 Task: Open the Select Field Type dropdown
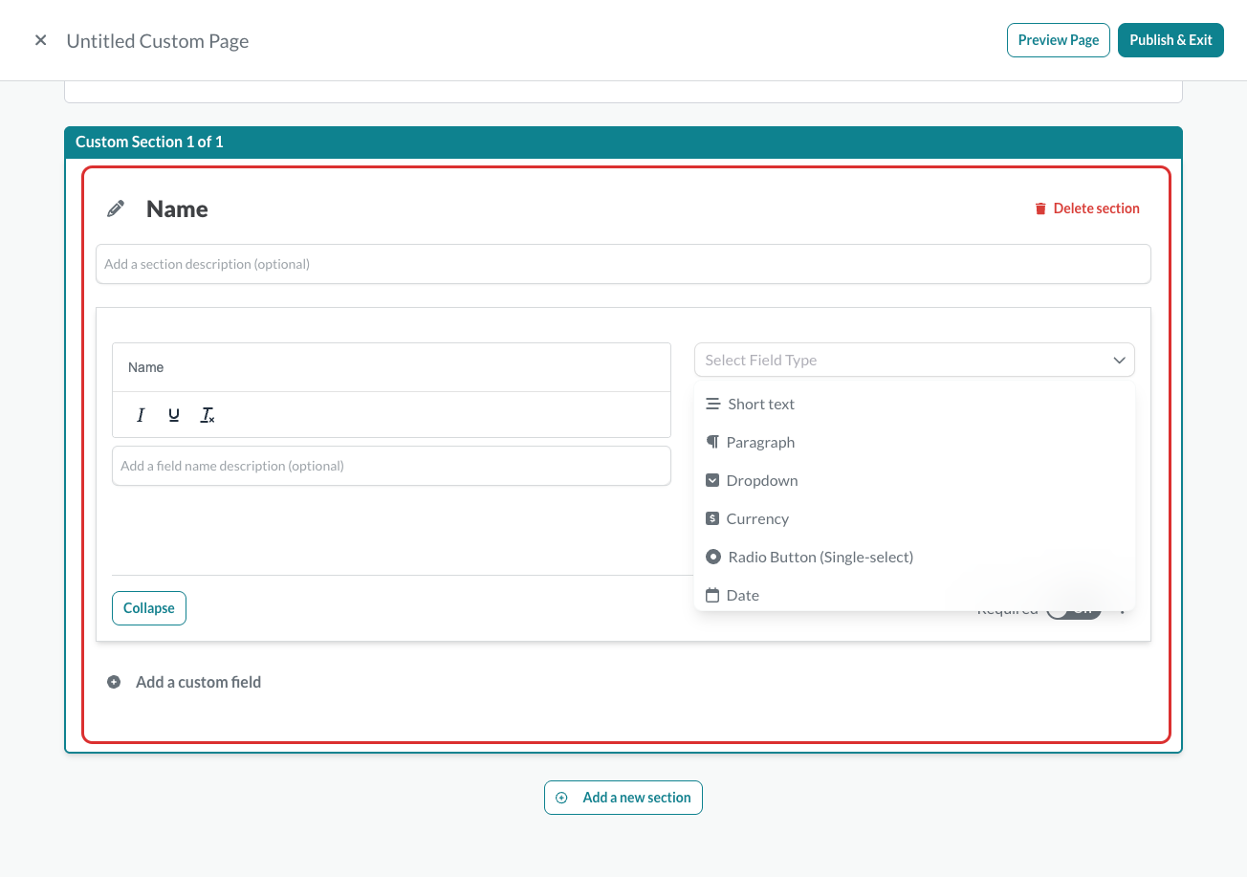(x=914, y=361)
